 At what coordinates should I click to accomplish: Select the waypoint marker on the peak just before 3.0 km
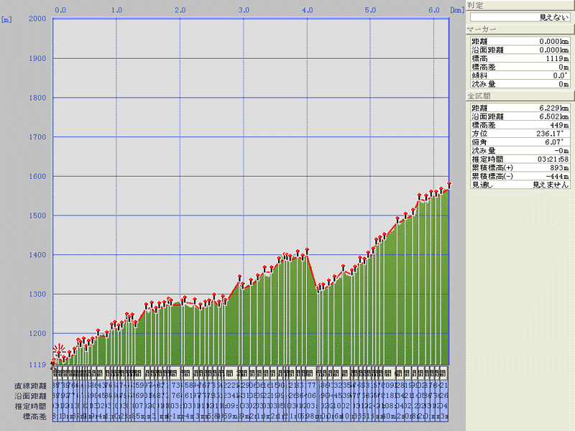coord(239,277)
